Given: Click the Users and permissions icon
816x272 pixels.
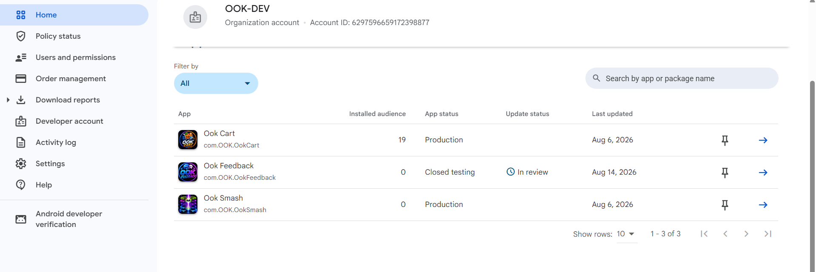Looking at the screenshot, I should (x=21, y=57).
